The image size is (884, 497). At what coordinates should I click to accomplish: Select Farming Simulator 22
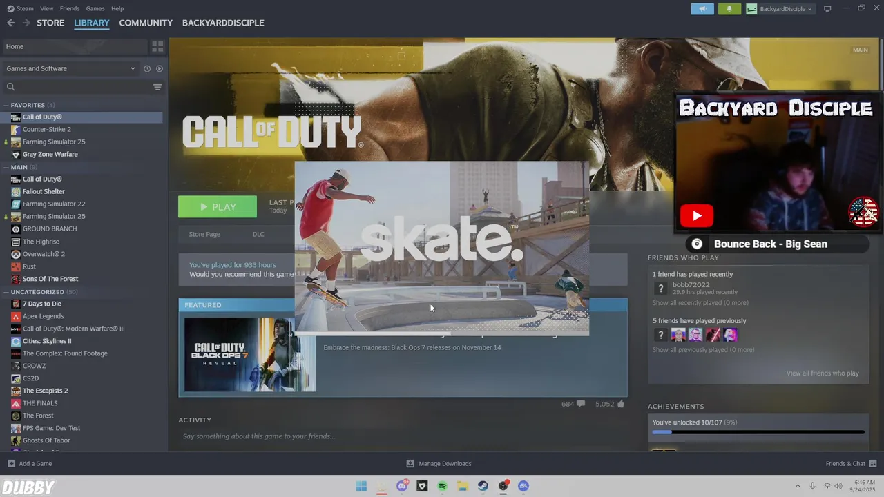pyautogui.click(x=54, y=204)
